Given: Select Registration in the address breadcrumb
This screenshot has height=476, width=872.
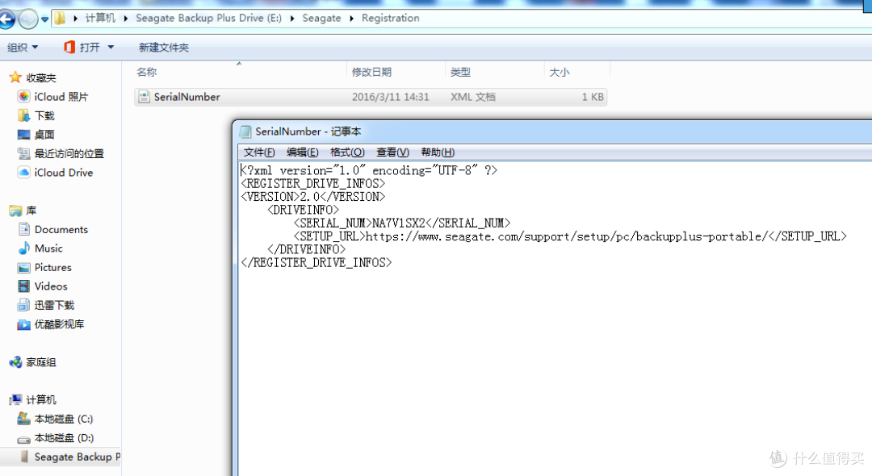Looking at the screenshot, I should coord(391,18).
